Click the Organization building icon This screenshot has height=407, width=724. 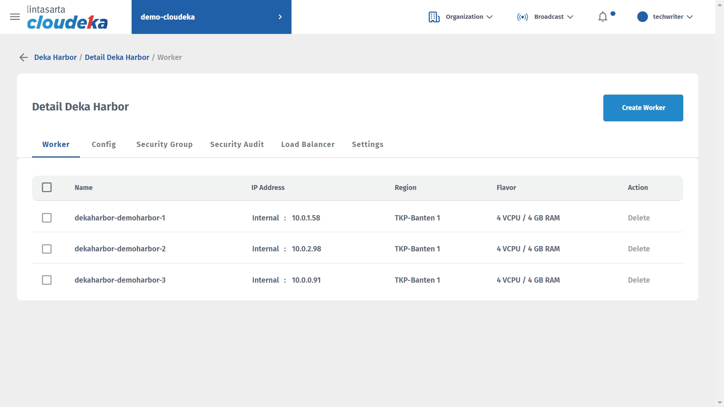[434, 17]
